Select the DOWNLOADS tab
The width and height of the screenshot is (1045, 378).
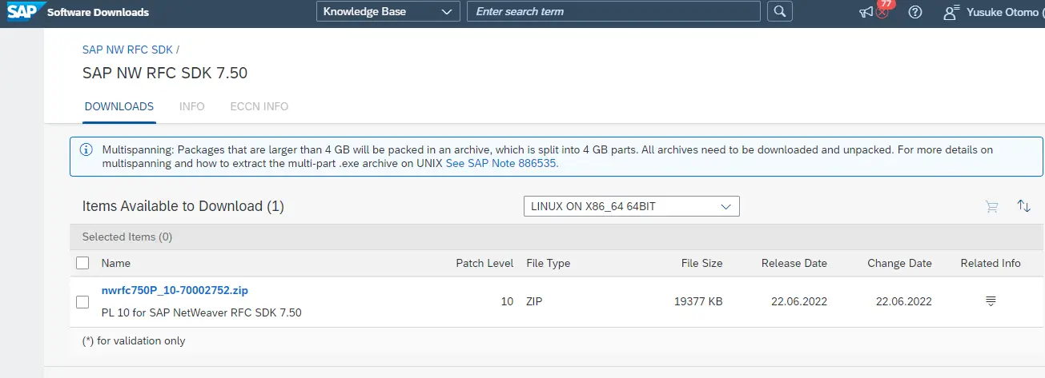(x=119, y=106)
